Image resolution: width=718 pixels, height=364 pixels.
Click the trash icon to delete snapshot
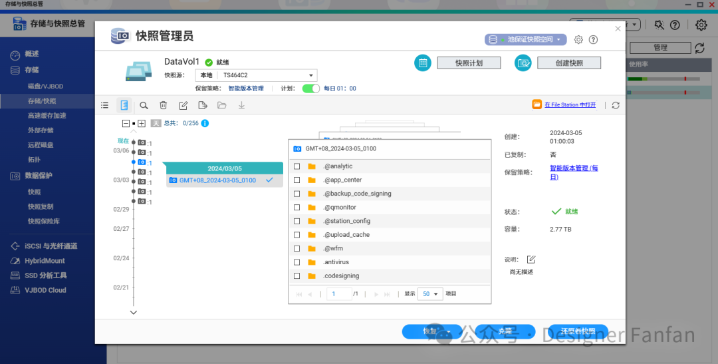[x=163, y=105]
